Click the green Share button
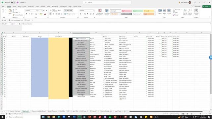This screenshot has width=212, height=119. [x=206, y=7]
